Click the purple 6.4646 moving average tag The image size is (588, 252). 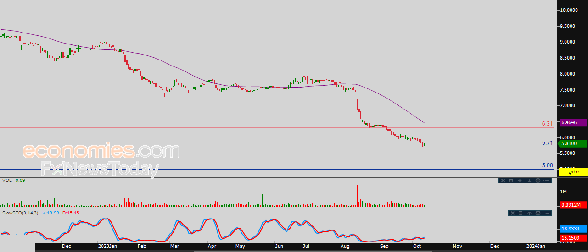pos(572,122)
